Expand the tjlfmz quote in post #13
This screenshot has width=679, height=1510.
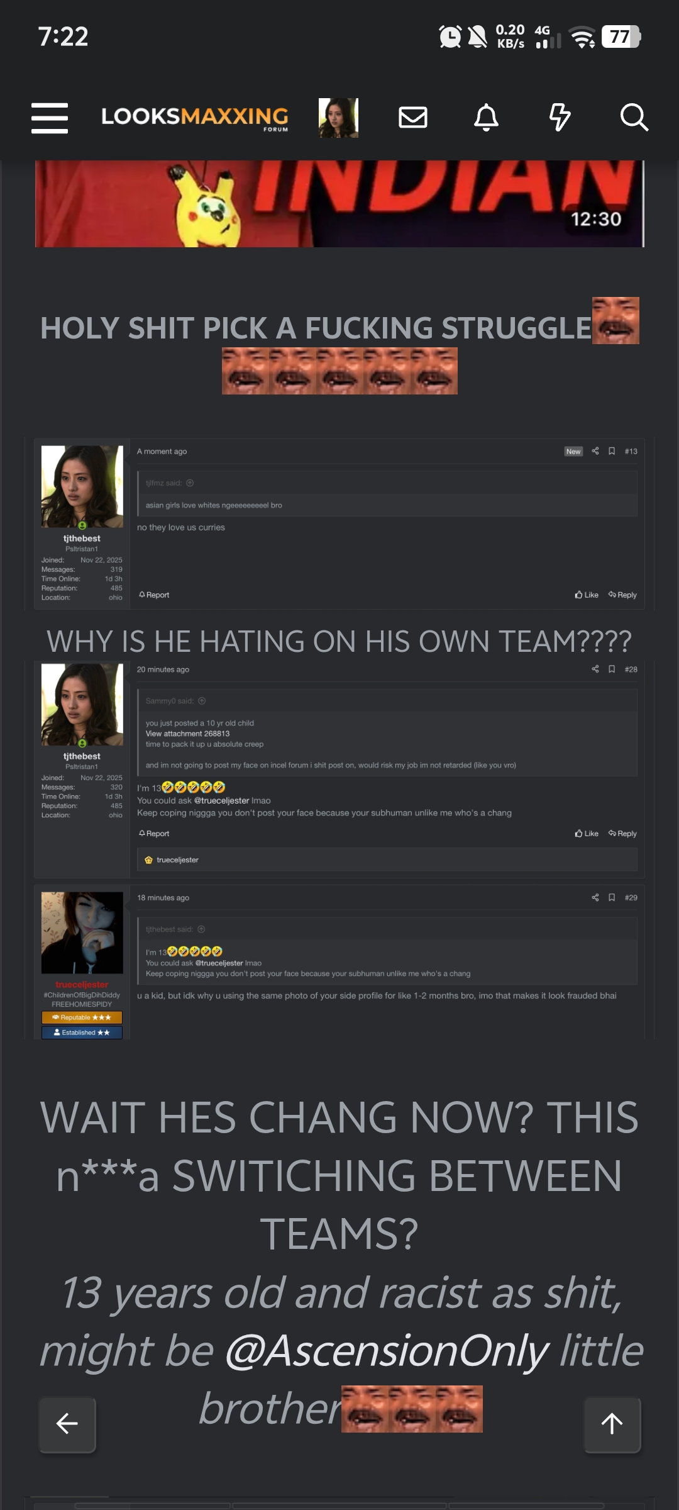tap(190, 483)
